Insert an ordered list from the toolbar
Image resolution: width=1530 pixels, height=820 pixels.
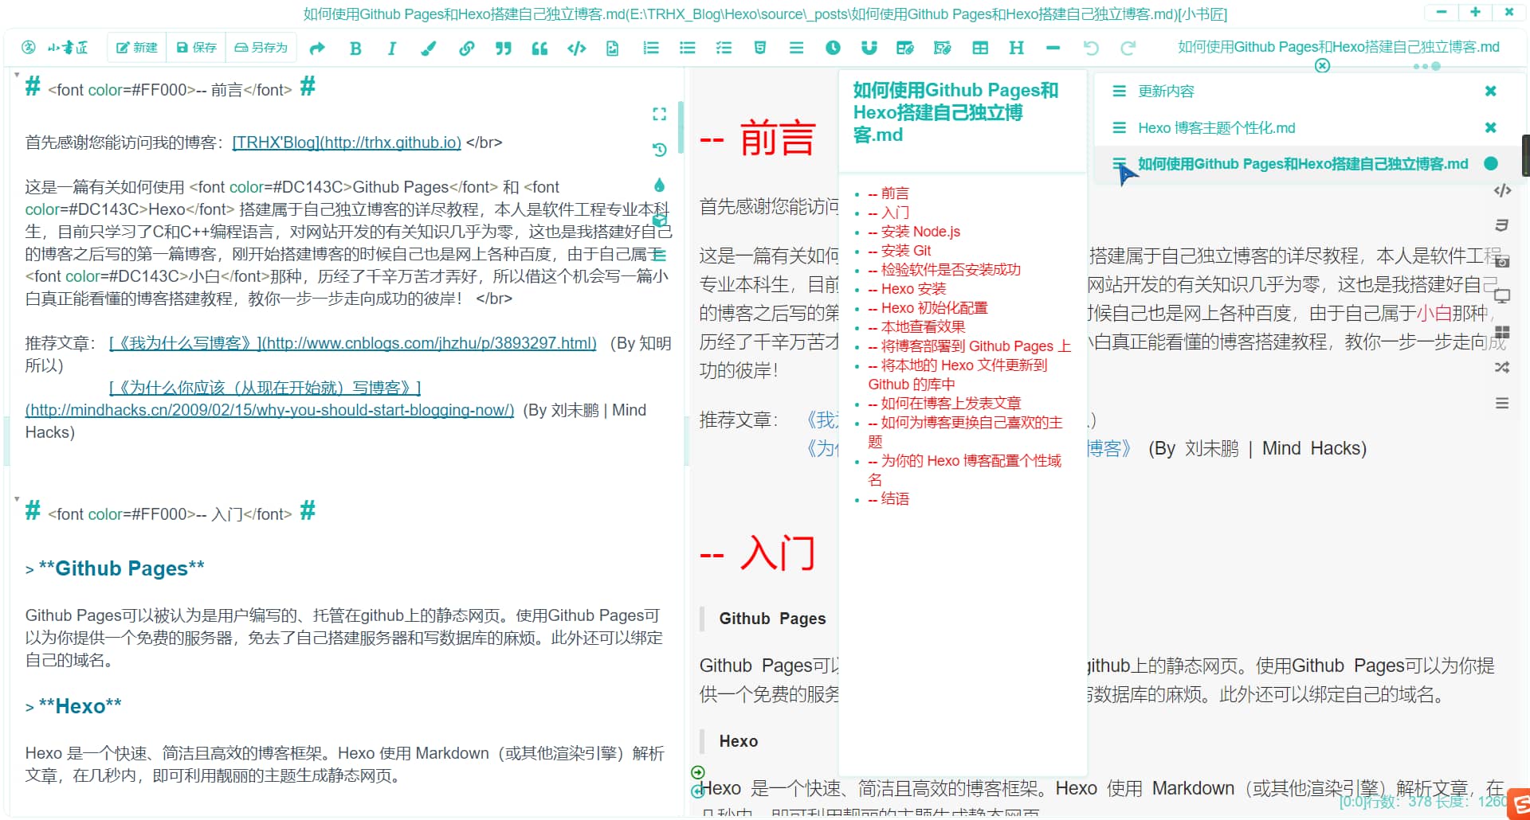(651, 49)
